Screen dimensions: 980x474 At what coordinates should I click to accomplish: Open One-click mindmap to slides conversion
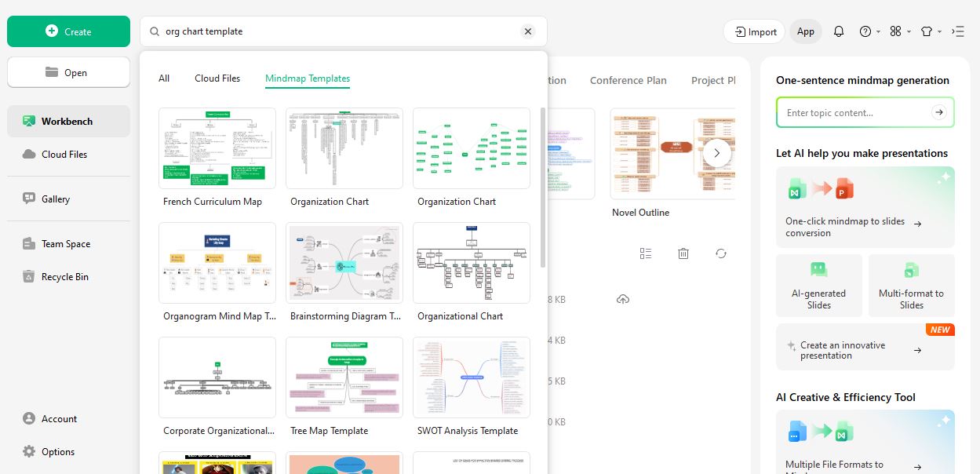coord(865,206)
